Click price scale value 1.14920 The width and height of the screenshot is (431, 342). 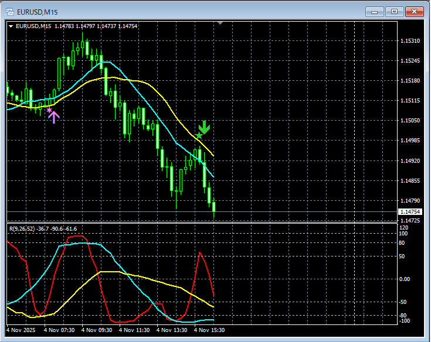(410, 160)
